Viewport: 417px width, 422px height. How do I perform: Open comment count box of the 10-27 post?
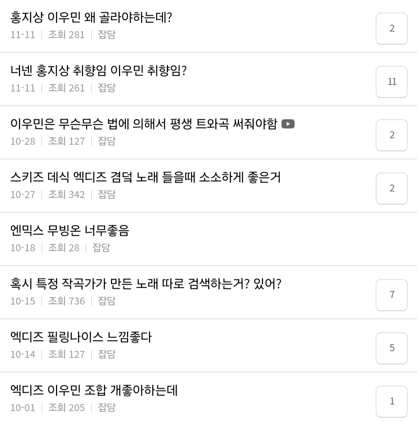[392, 188]
